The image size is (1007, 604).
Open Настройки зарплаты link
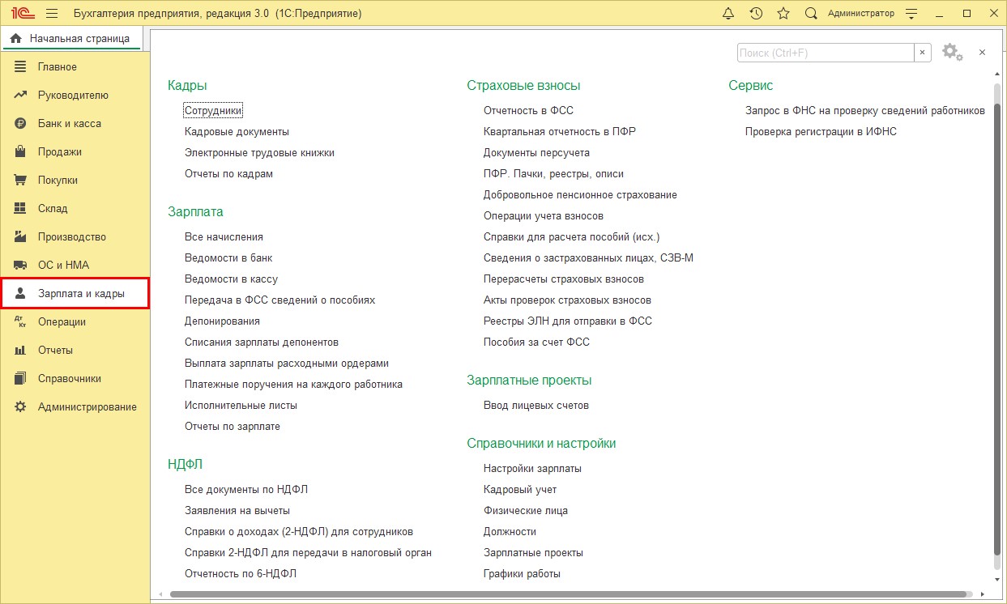point(532,468)
